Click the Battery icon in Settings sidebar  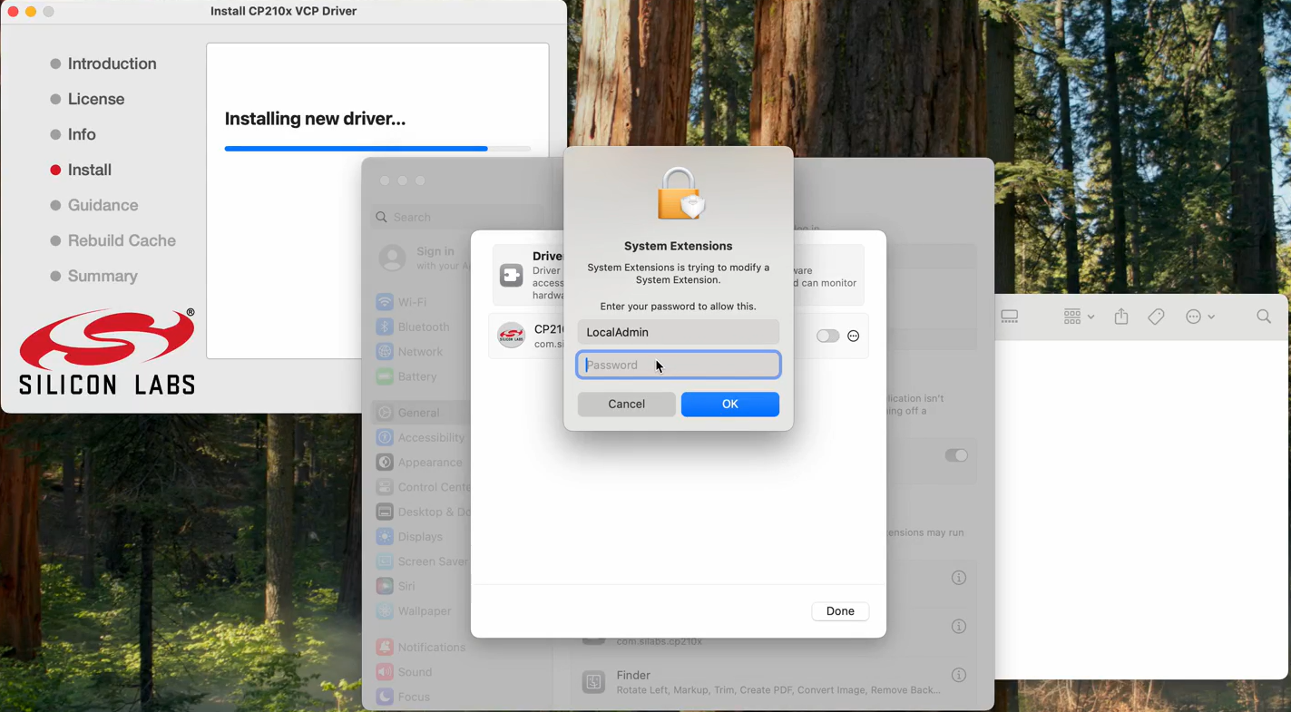[385, 376]
